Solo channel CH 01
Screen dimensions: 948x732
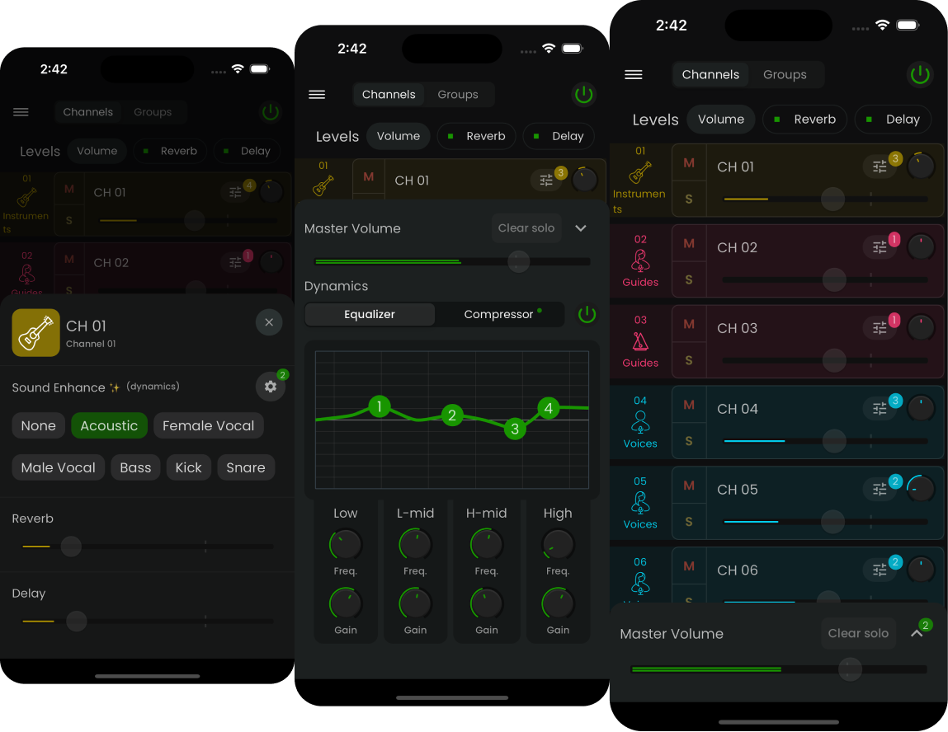pyautogui.click(x=689, y=199)
